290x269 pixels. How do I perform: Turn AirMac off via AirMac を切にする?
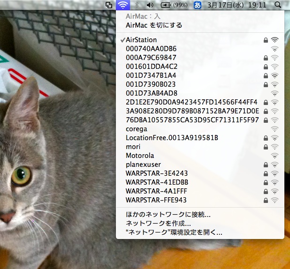tap(154, 25)
